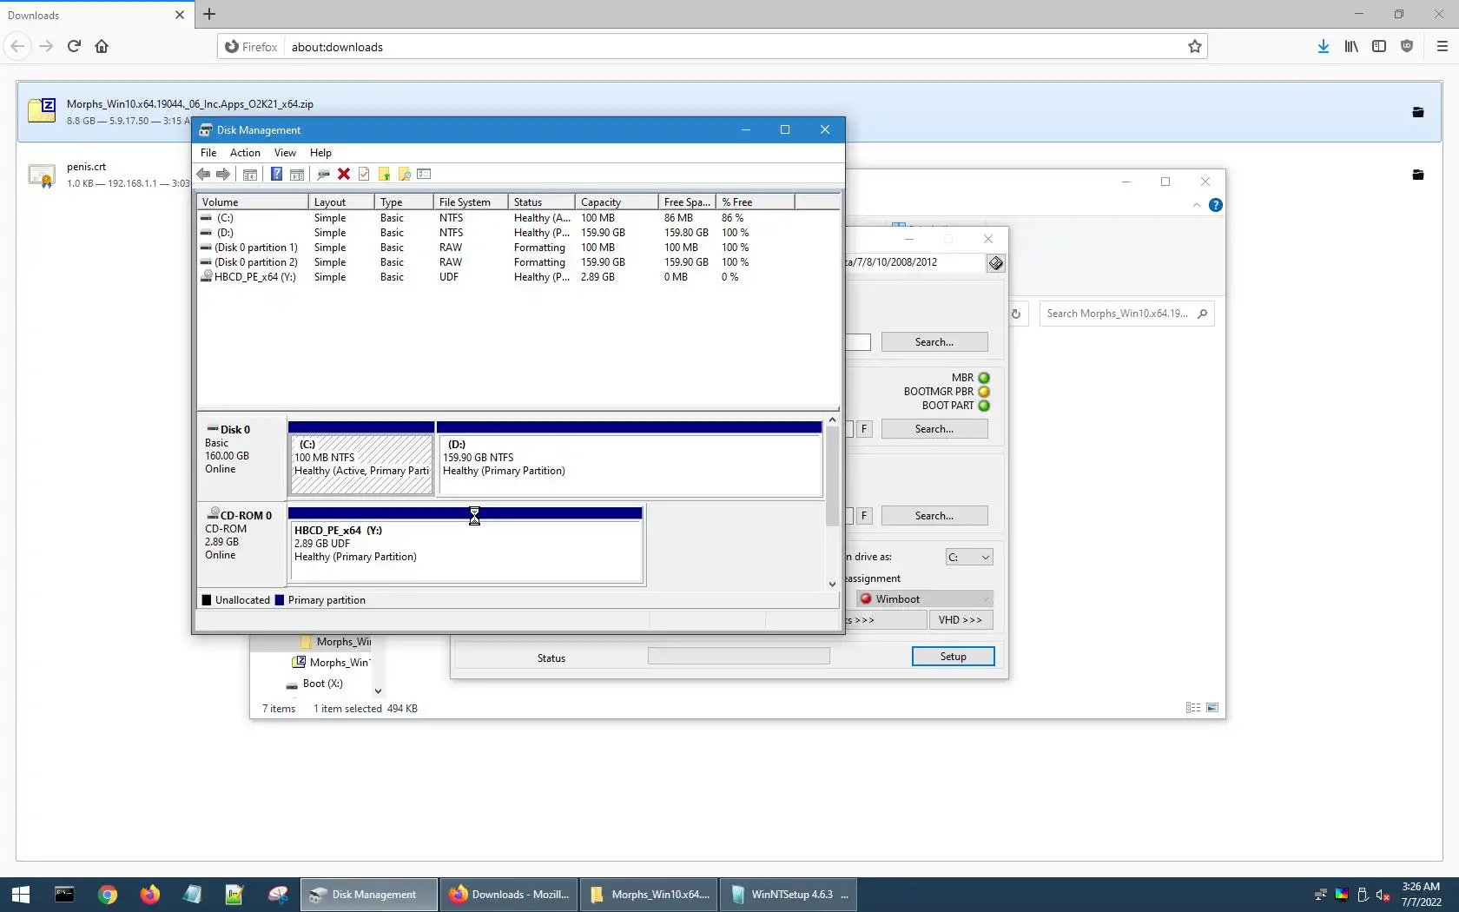
Task: Click the folder with magnifier toolbar icon
Action: coord(405,175)
